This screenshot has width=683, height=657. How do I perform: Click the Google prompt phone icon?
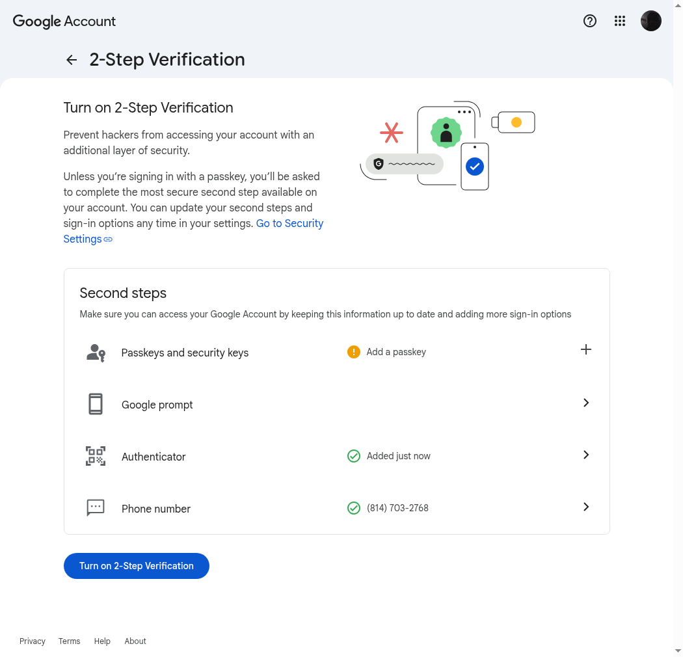pos(96,404)
